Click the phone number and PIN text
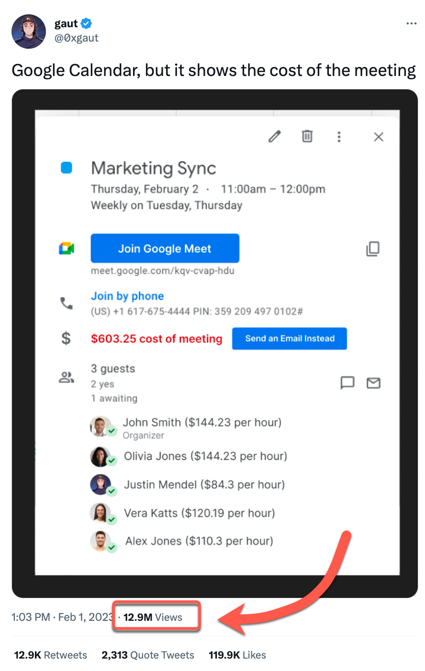The image size is (425, 671). [x=197, y=312]
